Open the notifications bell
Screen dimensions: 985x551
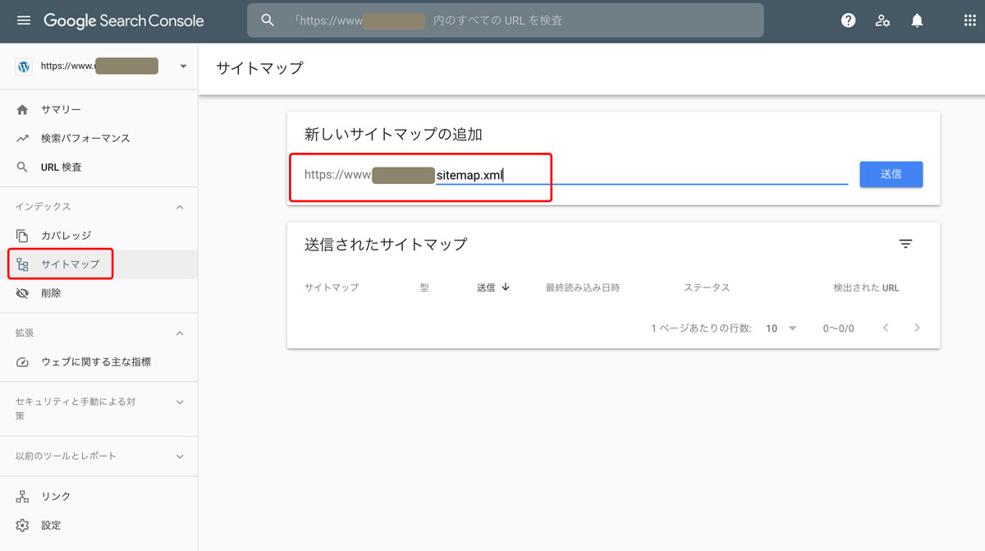tap(917, 21)
